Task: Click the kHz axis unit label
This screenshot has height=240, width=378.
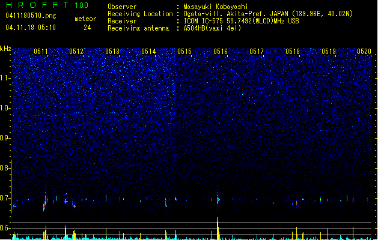Action: tap(5, 49)
